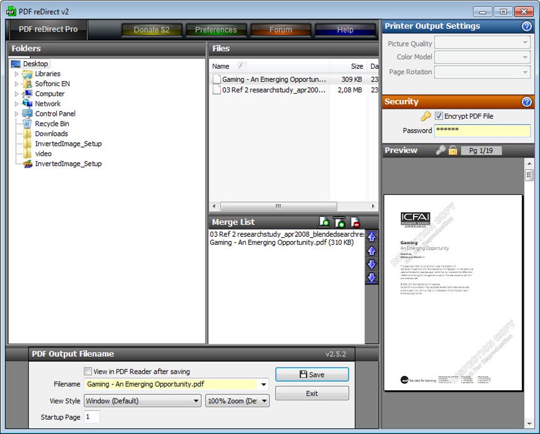Click the add file to merge list icon
The height and width of the screenshot is (434, 540).
[x=323, y=222]
